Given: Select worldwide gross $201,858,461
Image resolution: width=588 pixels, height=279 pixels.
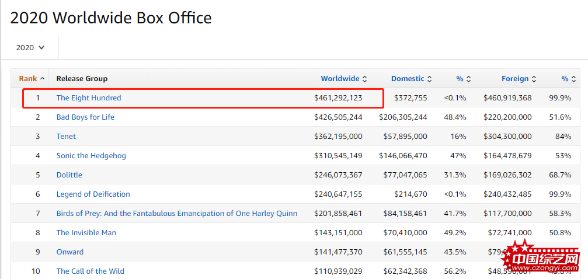Looking at the screenshot, I should (x=338, y=214).
